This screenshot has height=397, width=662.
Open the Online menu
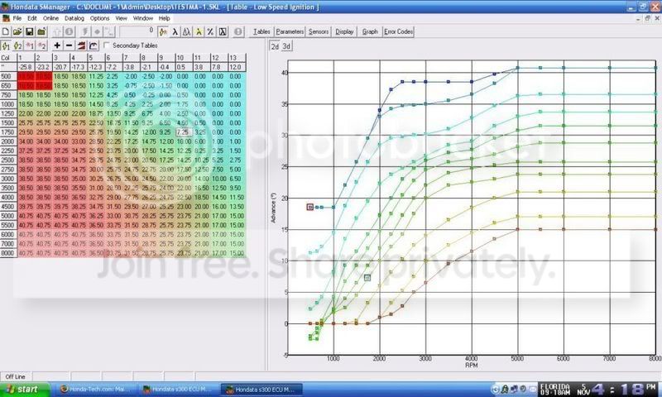tap(50, 17)
